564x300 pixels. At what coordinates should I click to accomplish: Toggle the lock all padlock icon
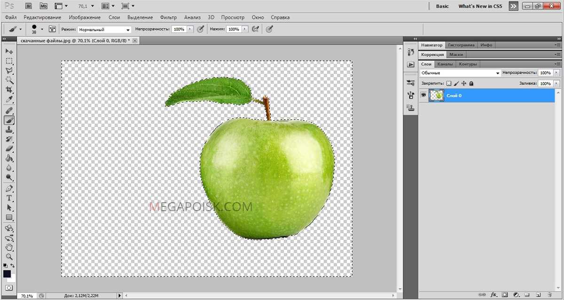tap(471, 83)
